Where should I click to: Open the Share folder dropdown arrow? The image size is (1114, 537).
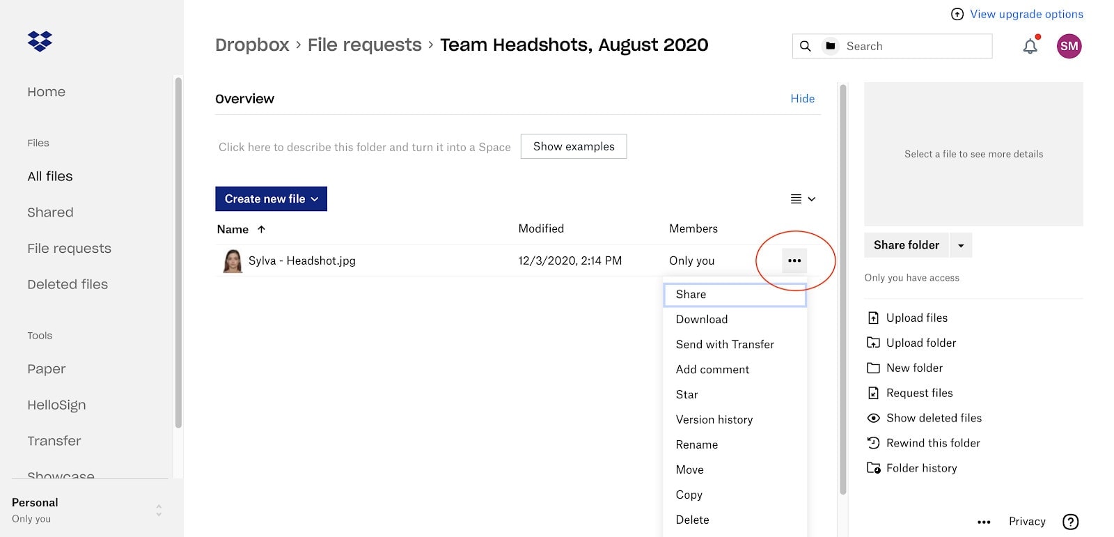coord(961,245)
